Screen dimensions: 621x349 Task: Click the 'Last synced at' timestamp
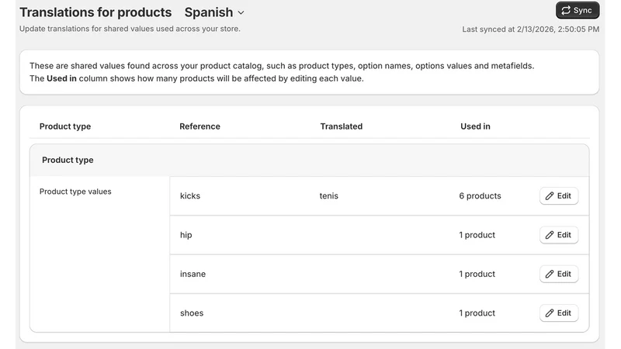pos(531,29)
